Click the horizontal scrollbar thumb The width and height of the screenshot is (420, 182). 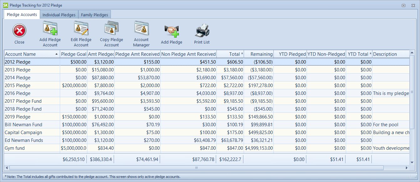click(197, 168)
